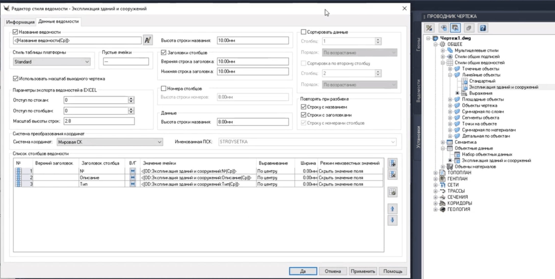Screen dimensions: 555x279
Task: Click the column properties button with checkmark
Action: 392,192
